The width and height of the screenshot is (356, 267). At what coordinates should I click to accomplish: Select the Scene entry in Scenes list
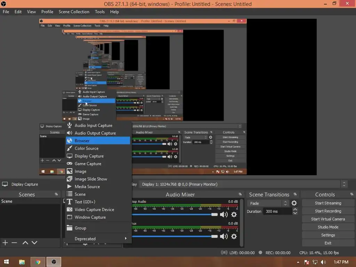pyautogui.click(x=30, y=201)
